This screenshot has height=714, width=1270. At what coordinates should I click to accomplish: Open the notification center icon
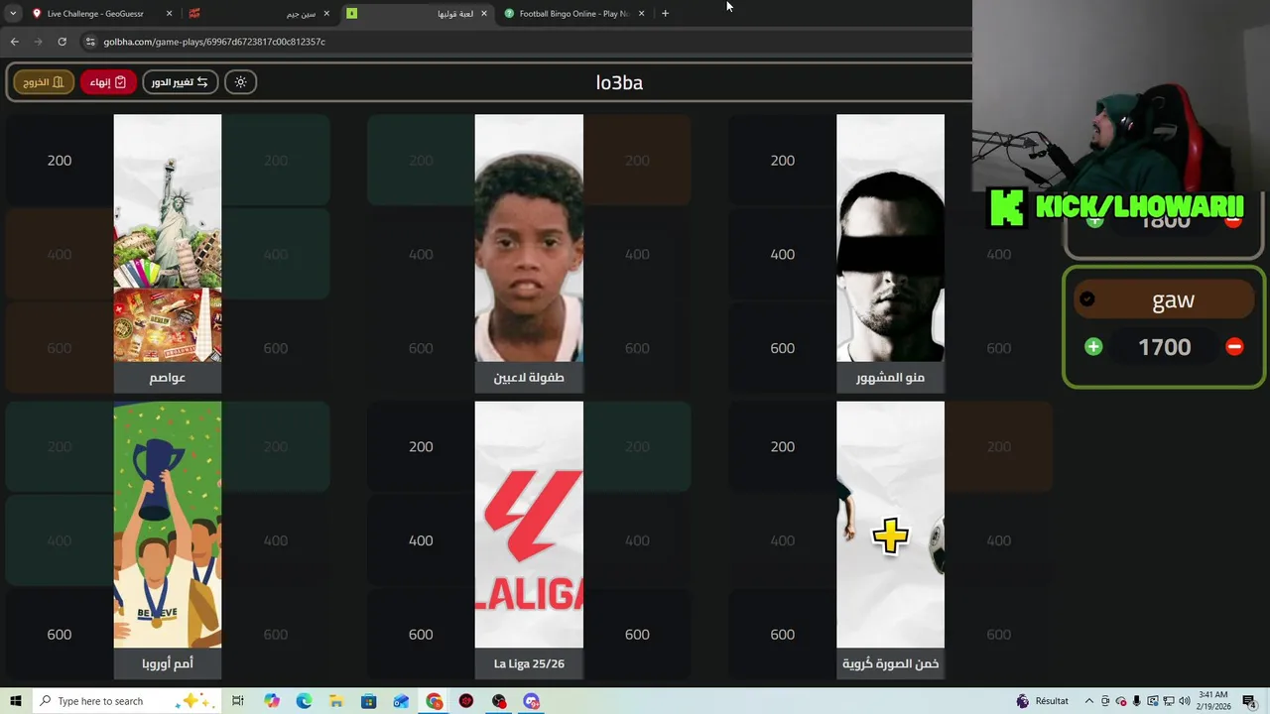(x=1249, y=701)
